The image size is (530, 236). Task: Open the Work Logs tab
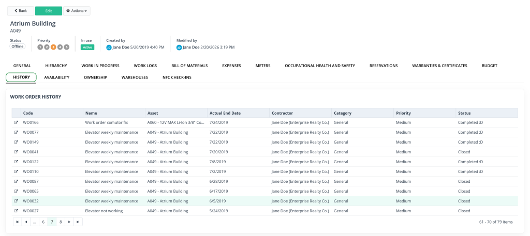pyautogui.click(x=145, y=66)
